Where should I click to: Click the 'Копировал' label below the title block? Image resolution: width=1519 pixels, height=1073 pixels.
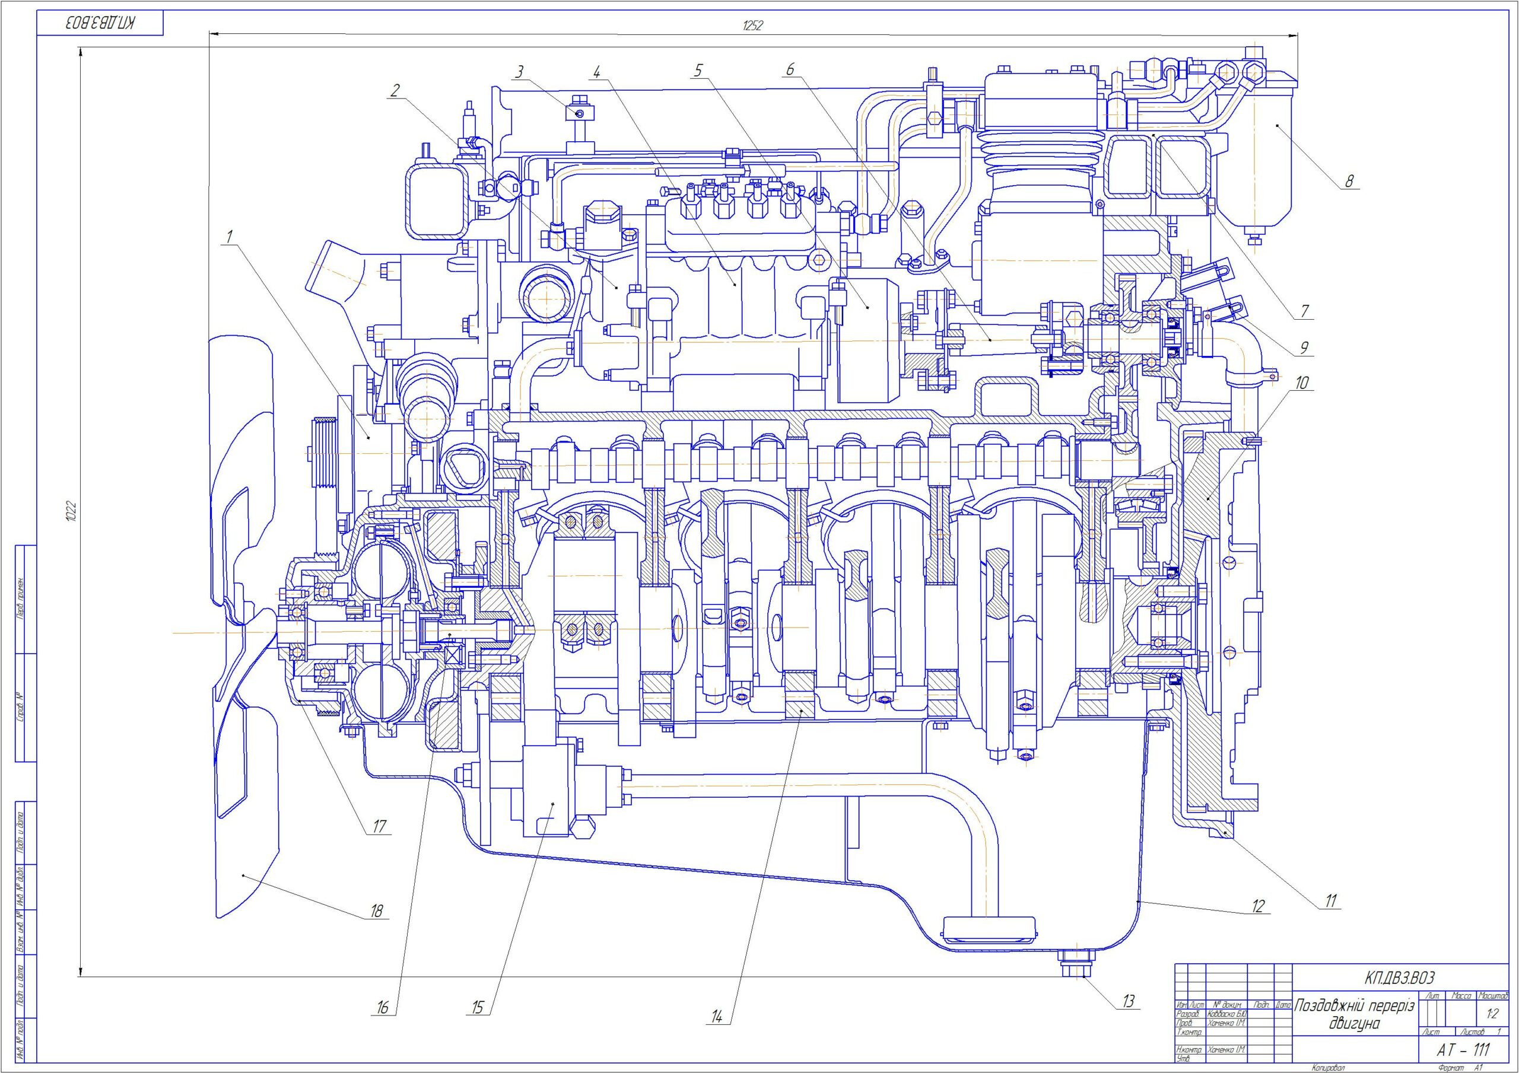click(1328, 1068)
